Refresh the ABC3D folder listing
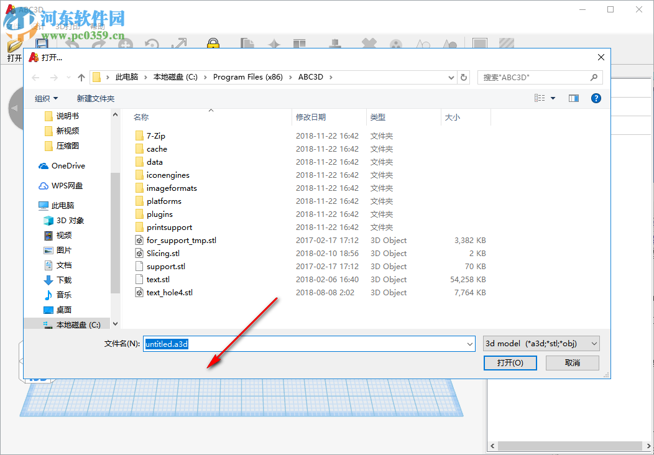 pyautogui.click(x=464, y=77)
